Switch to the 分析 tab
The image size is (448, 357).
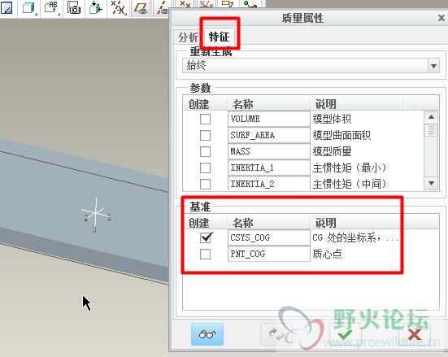pos(188,37)
